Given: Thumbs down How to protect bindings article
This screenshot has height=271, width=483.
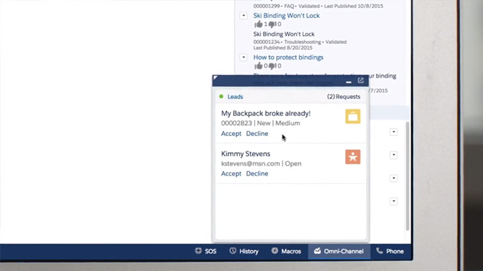Looking at the screenshot, I should click(x=272, y=66).
